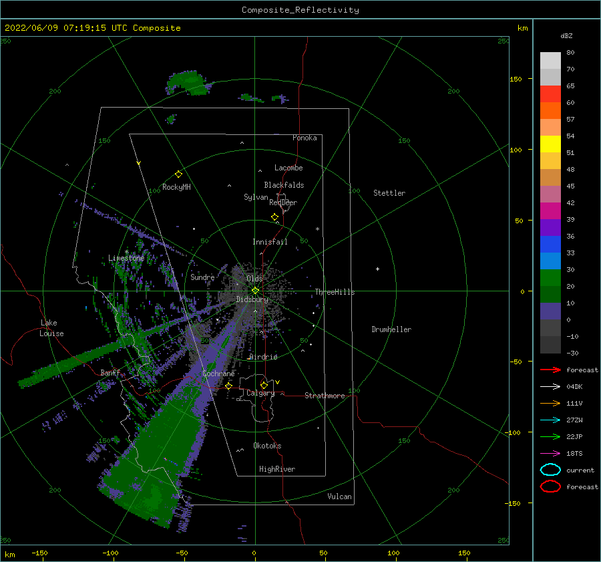
Task: Click the Banff label
Action: tap(110, 372)
